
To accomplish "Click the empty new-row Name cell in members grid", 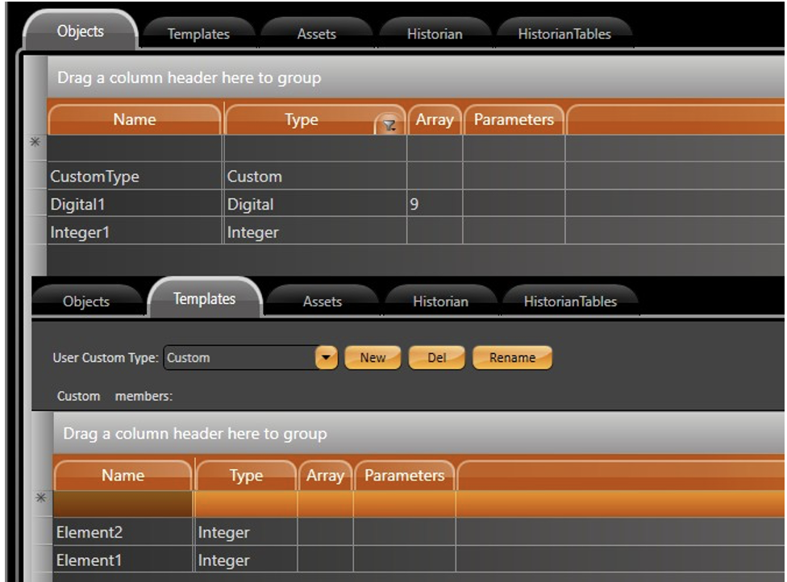I will (x=123, y=504).
